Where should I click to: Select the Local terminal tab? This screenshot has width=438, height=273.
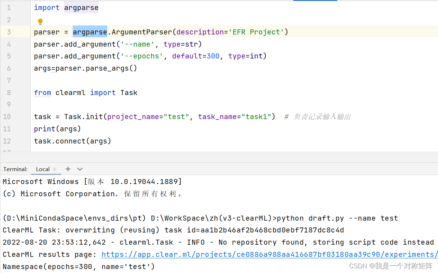coord(43,169)
